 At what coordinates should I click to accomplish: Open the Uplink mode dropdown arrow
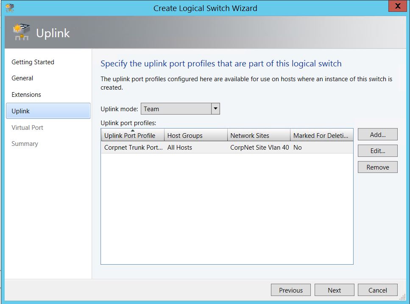point(215,109)
